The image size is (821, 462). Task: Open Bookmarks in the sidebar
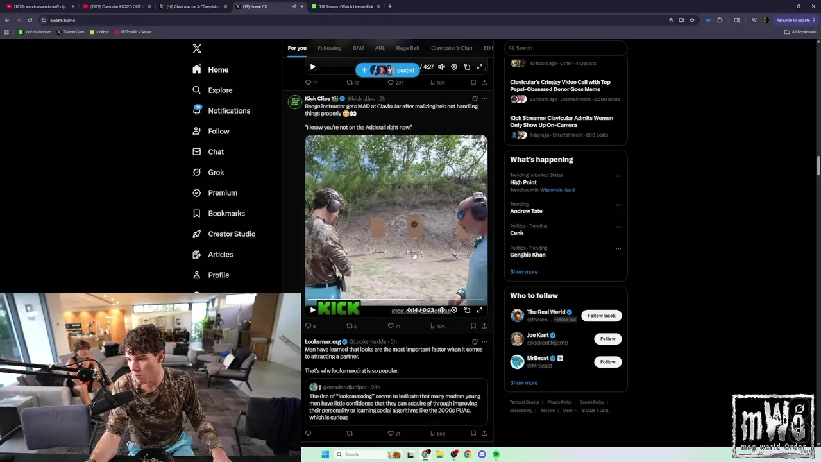219,213
